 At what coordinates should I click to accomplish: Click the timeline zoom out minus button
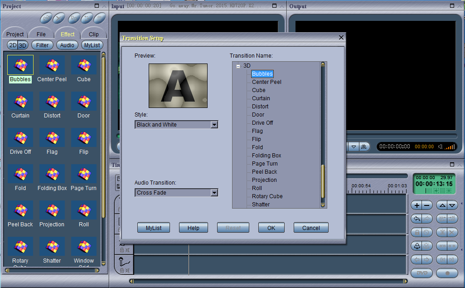point(427,205)
